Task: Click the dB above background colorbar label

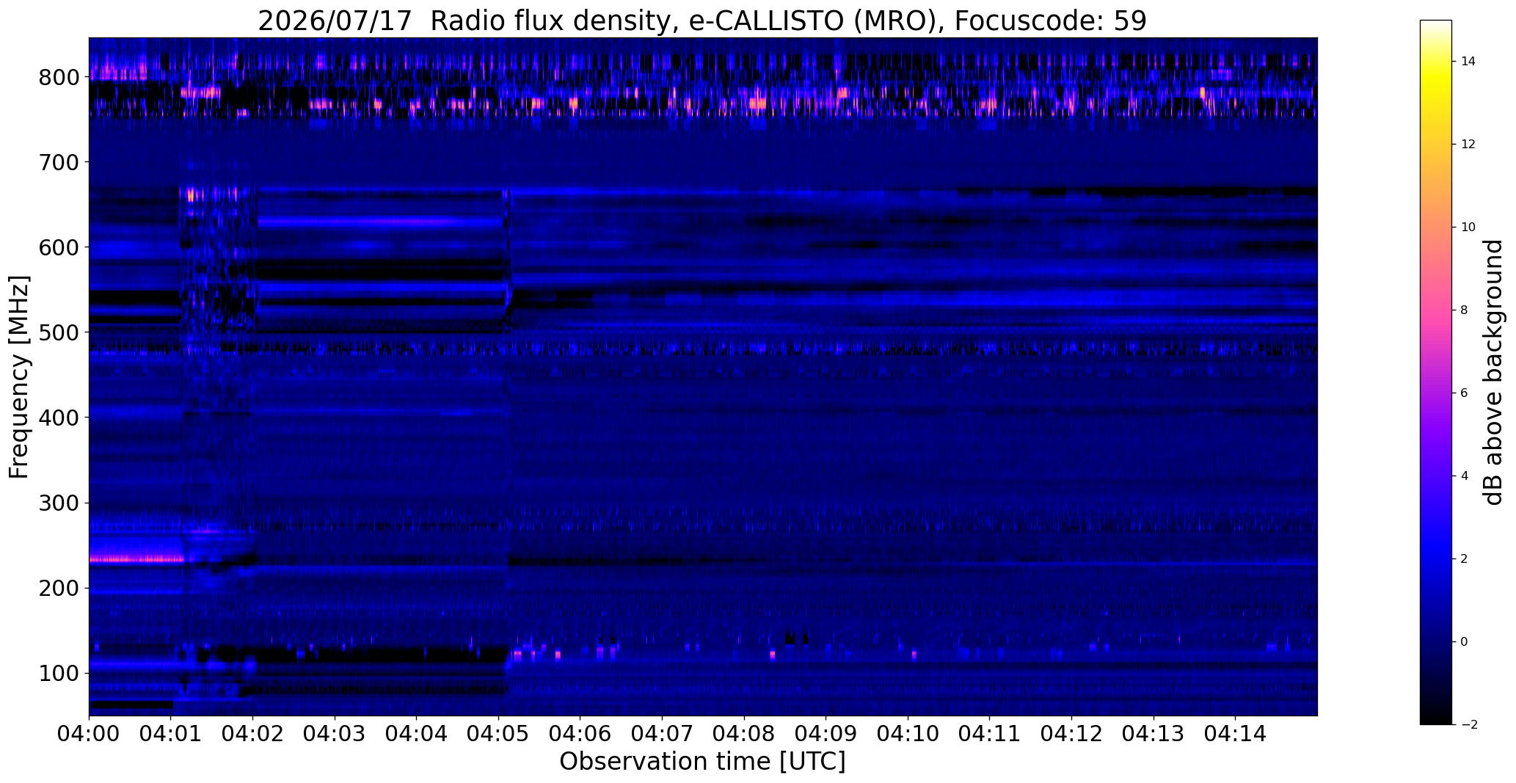Action: click(x=1493, y=372)
